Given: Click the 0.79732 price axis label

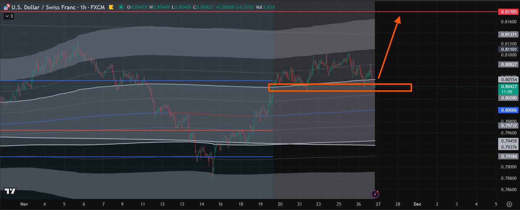Looking at the screenshot, I should coord(507,125).
